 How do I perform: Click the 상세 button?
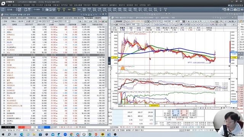[90, 21]
